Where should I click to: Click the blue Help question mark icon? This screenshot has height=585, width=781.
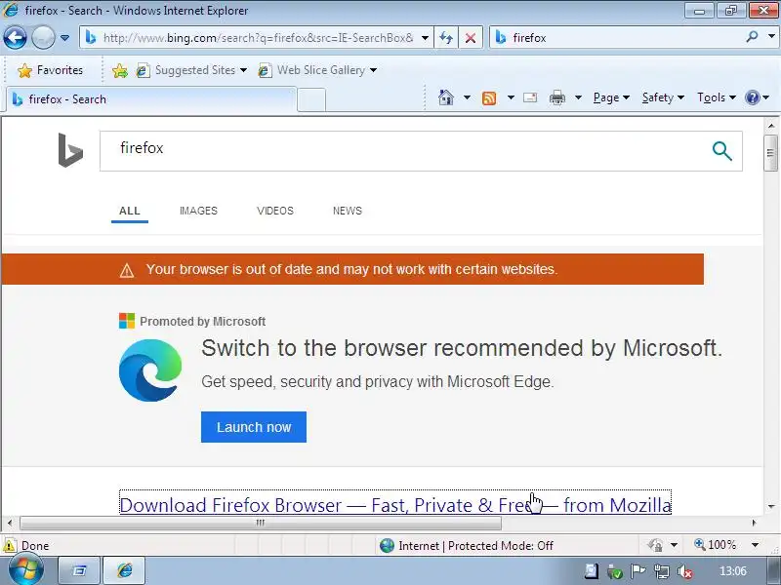(x=752, y=97)
